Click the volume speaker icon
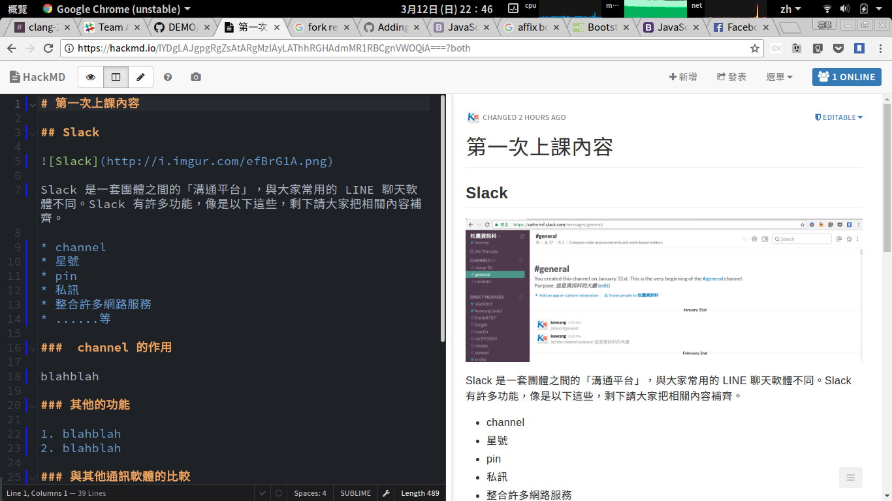892x501 pixels. tap(845, 9)
